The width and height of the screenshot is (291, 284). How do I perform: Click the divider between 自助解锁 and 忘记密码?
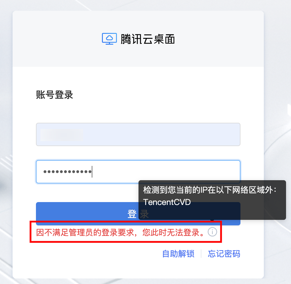click(x=201, y=254)
